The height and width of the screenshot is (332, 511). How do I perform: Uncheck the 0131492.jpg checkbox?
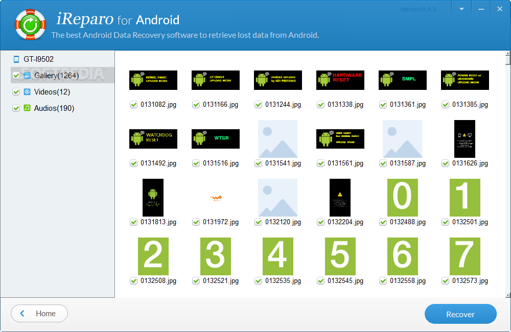point(133,163)
